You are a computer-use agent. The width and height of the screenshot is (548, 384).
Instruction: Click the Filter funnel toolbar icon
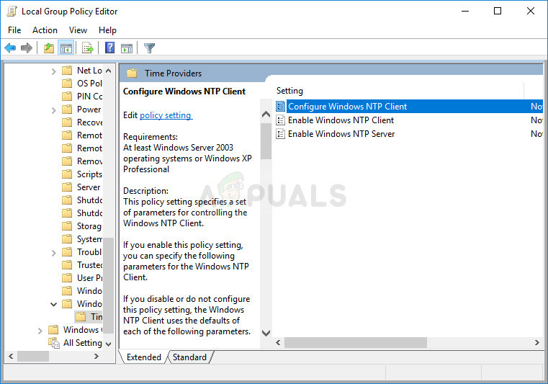tap(149, 48)
